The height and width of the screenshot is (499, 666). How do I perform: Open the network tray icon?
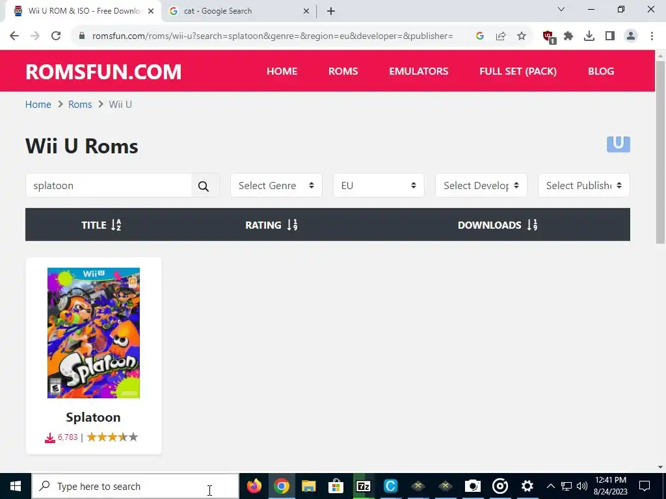566,486
